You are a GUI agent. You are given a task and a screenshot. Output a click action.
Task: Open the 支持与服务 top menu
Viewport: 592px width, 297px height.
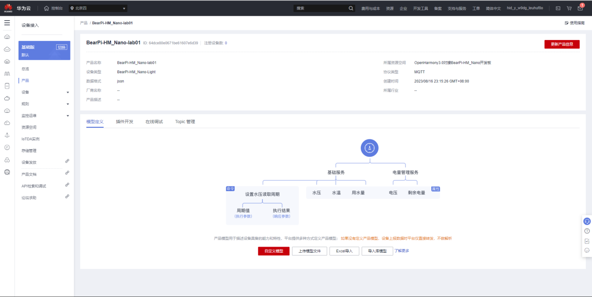(457, 8)
